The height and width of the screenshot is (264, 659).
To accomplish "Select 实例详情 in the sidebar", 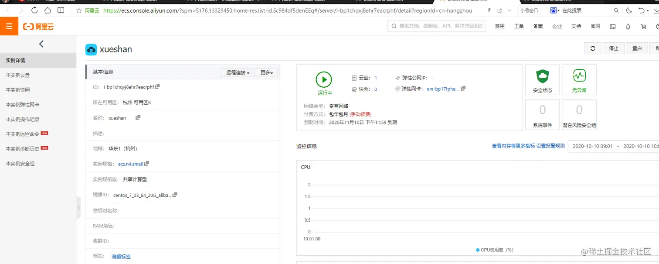I will pyautogui.click(x=38, y=60).
